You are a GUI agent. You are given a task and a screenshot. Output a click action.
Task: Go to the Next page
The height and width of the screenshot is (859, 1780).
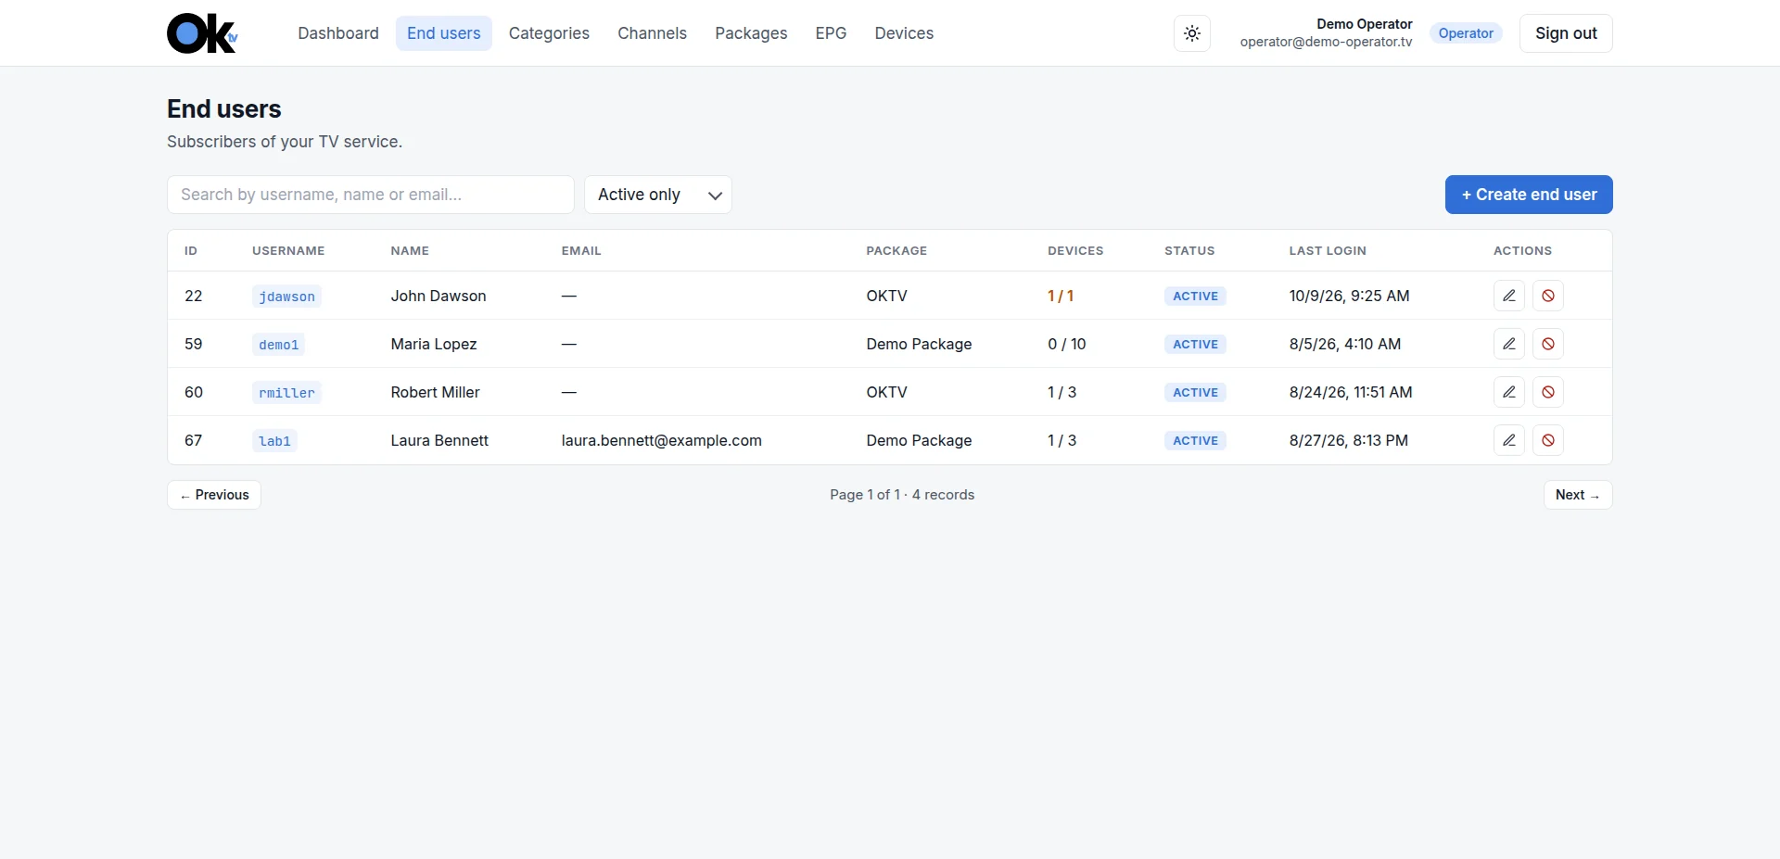pyautogui.click(x=1578, y=495)
